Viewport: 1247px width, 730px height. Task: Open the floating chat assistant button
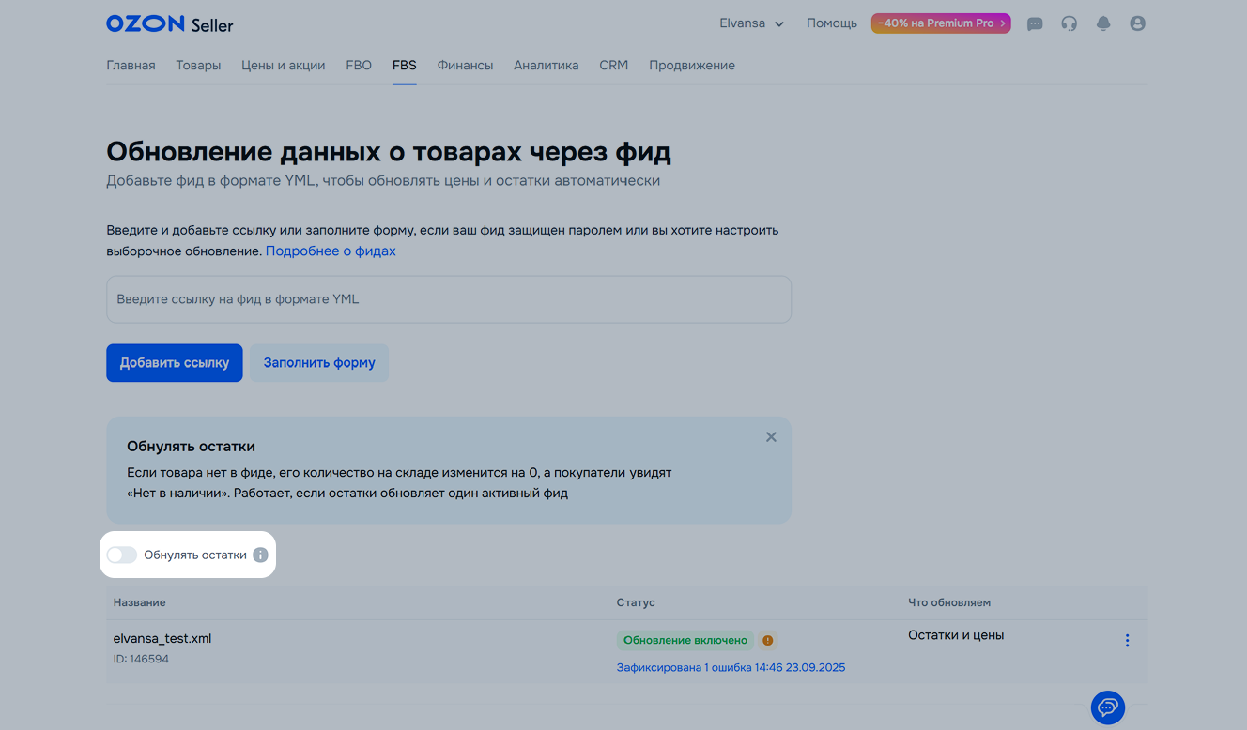coord(1107,707)
